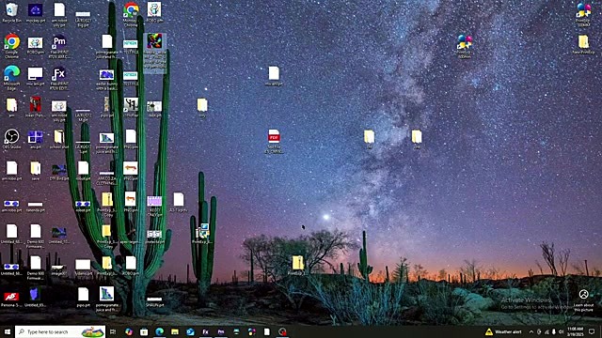The width and height of the screenshot is (602, 338).
Task: Open the Windows Start menu
Action: point(8,331)
